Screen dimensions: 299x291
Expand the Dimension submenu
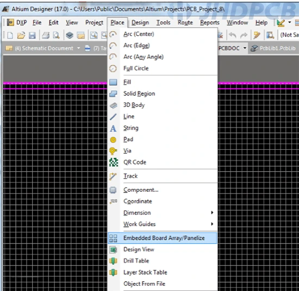(x=163, y=213)
